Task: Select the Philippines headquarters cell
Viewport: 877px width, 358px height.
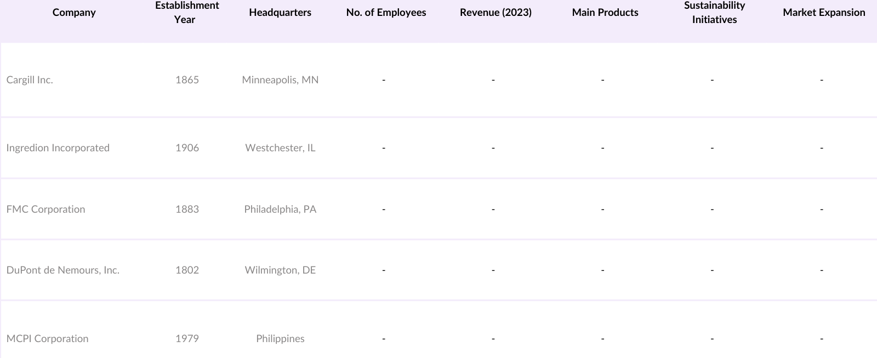Action: pos(280,339)
